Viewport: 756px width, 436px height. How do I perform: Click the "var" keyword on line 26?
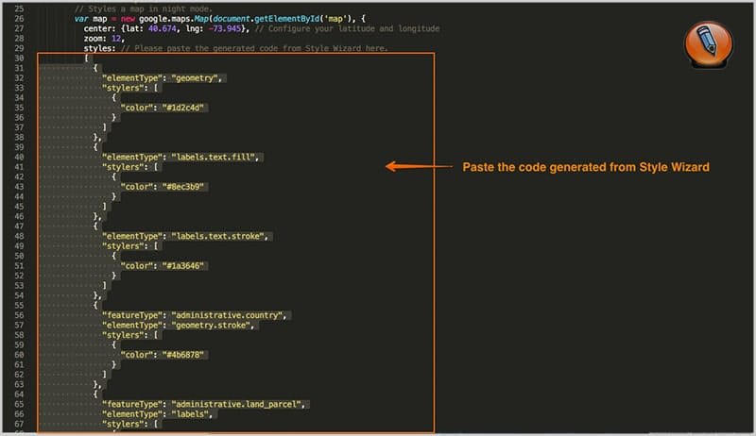(x=81, y=19)
